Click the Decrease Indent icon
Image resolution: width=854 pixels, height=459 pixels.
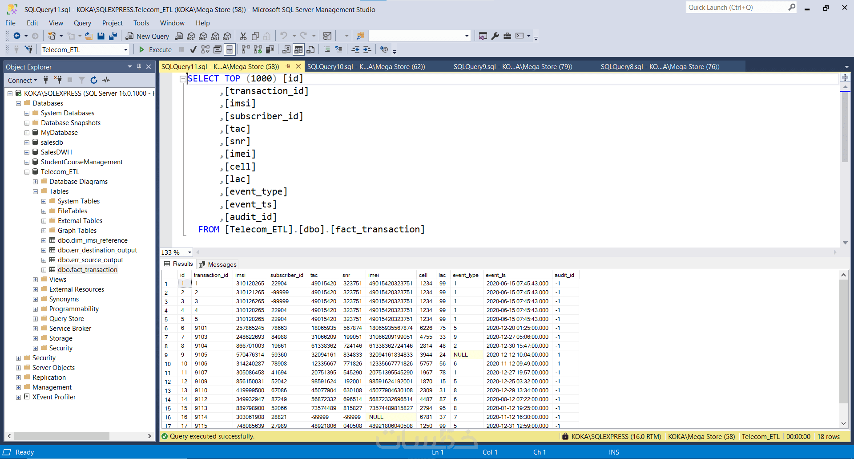coord(355,49)
